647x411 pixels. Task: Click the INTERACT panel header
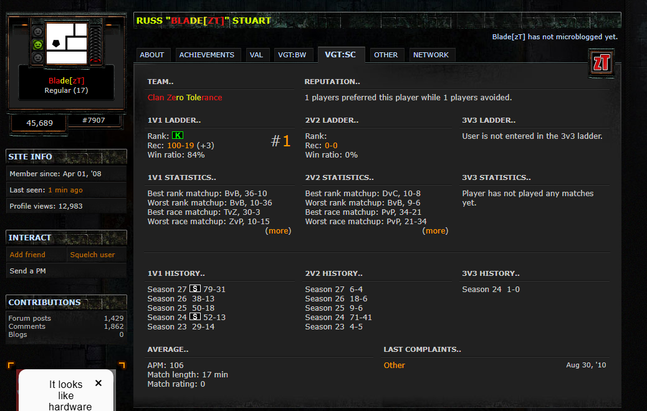point(66,237)
